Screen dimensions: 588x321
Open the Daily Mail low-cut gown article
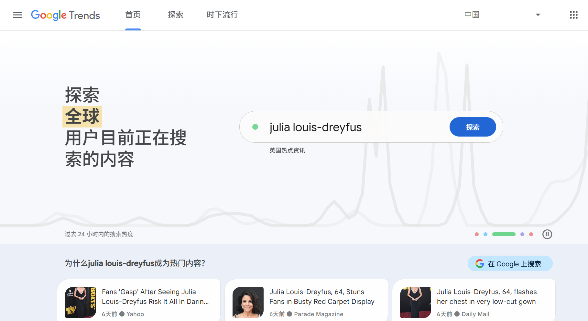click(x=474, y=300)
